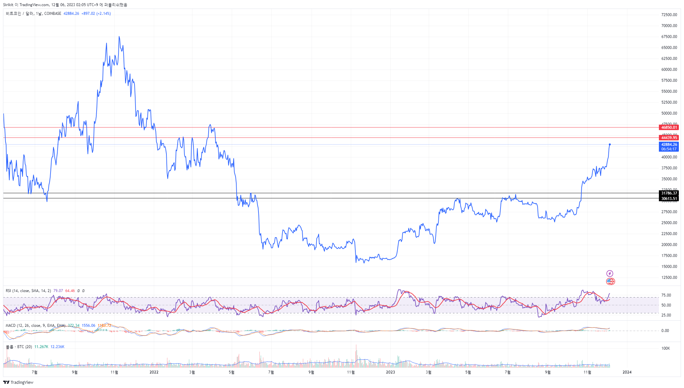The image size is (684, 388).
Task: Click the black 31786.37 price label
Action: tap(669, 193)
